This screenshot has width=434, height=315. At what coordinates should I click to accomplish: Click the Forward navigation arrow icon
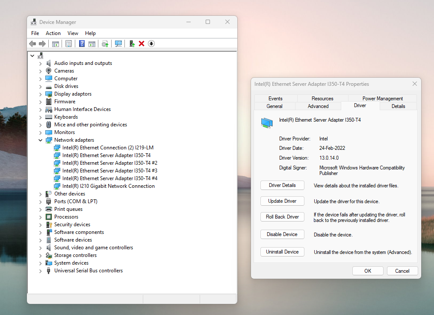pos(42,43)
